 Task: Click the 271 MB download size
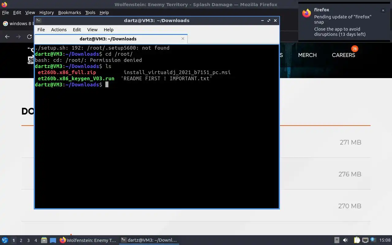pos(350,142)
